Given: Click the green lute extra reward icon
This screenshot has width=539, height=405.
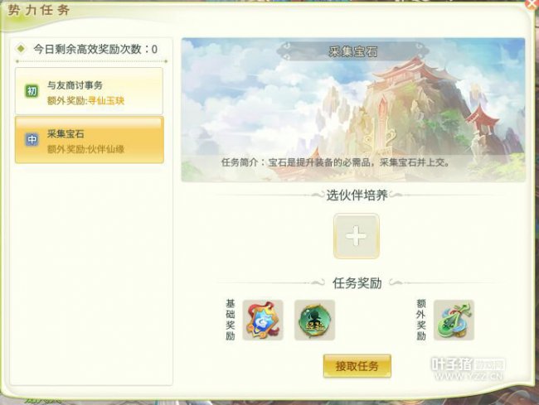Looking at the screenshot, I should pyautogui.click(x=454, y=320).
